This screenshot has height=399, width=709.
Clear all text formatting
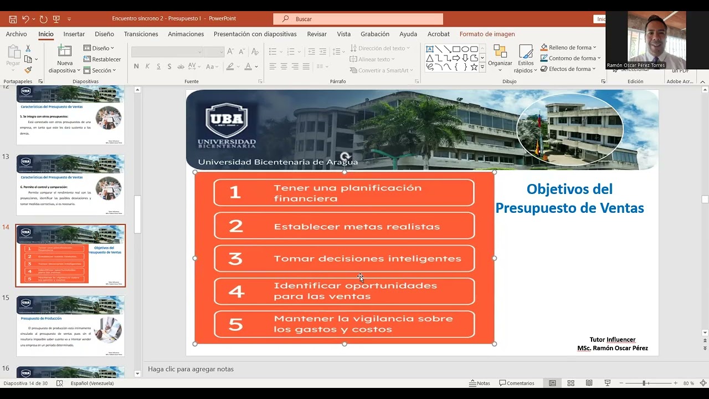(x=254, y=52)
